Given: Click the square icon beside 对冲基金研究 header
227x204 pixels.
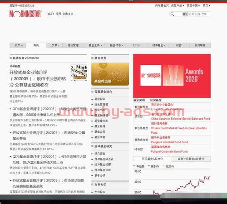Looking at the screenshot, I should (x=92, y=146).
